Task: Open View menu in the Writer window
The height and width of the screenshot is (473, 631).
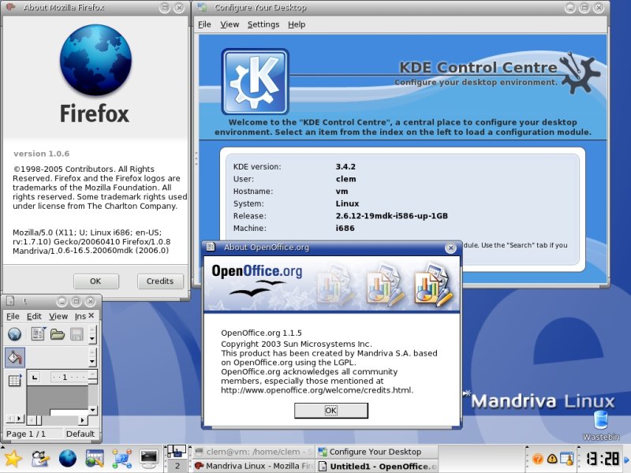Action: click(x=58, y=316)
